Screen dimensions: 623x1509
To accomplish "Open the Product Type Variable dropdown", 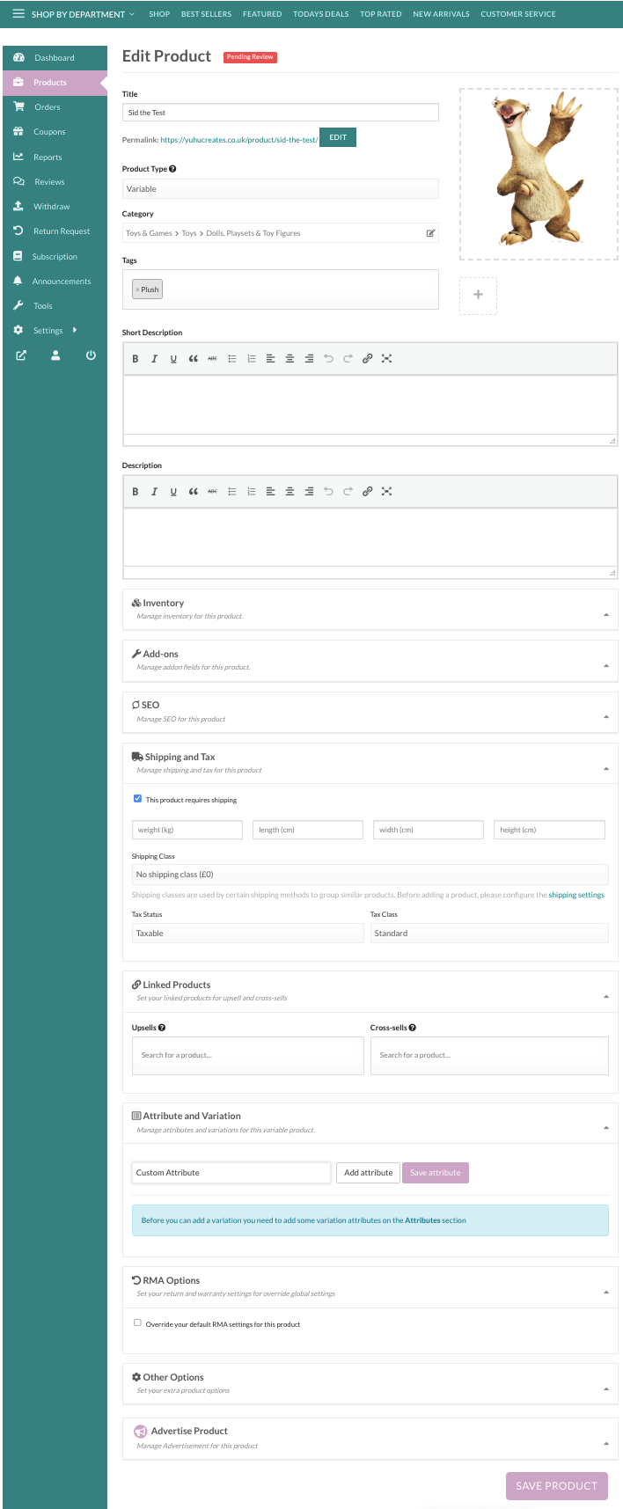I will pos(281,188).
